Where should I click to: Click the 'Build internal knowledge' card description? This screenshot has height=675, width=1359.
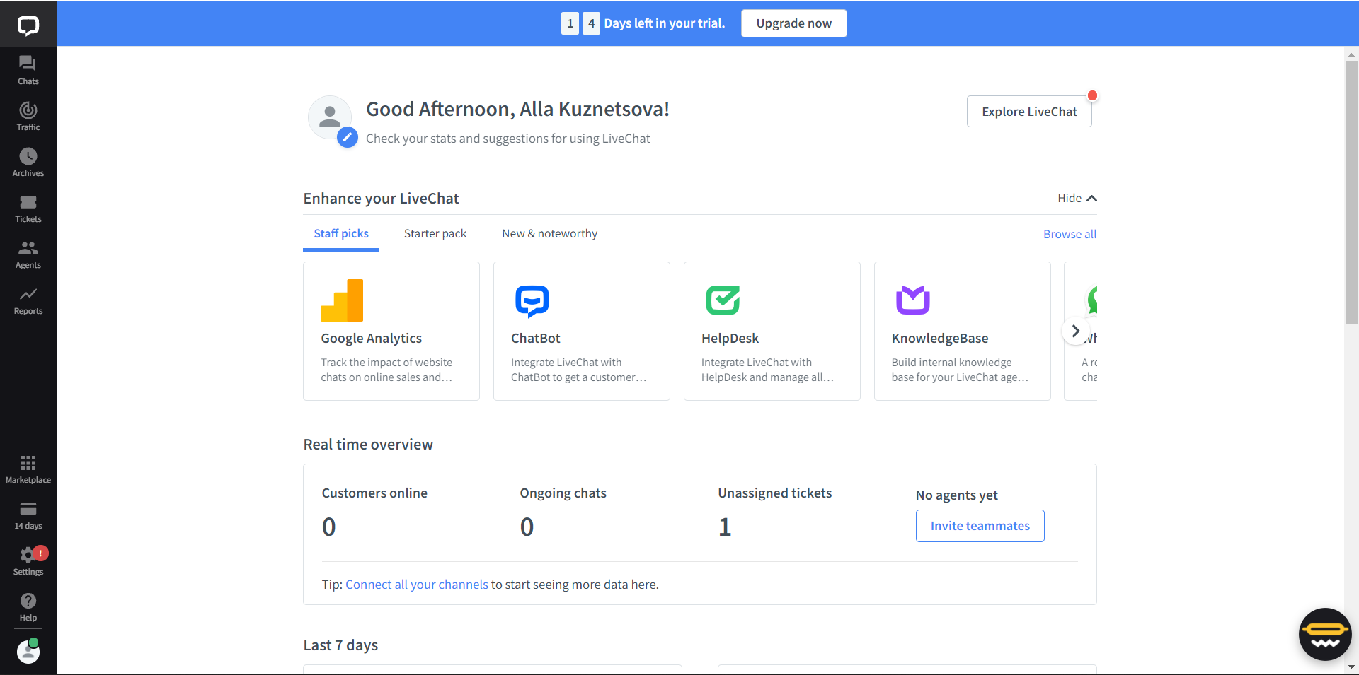click(x=960, y=370)
